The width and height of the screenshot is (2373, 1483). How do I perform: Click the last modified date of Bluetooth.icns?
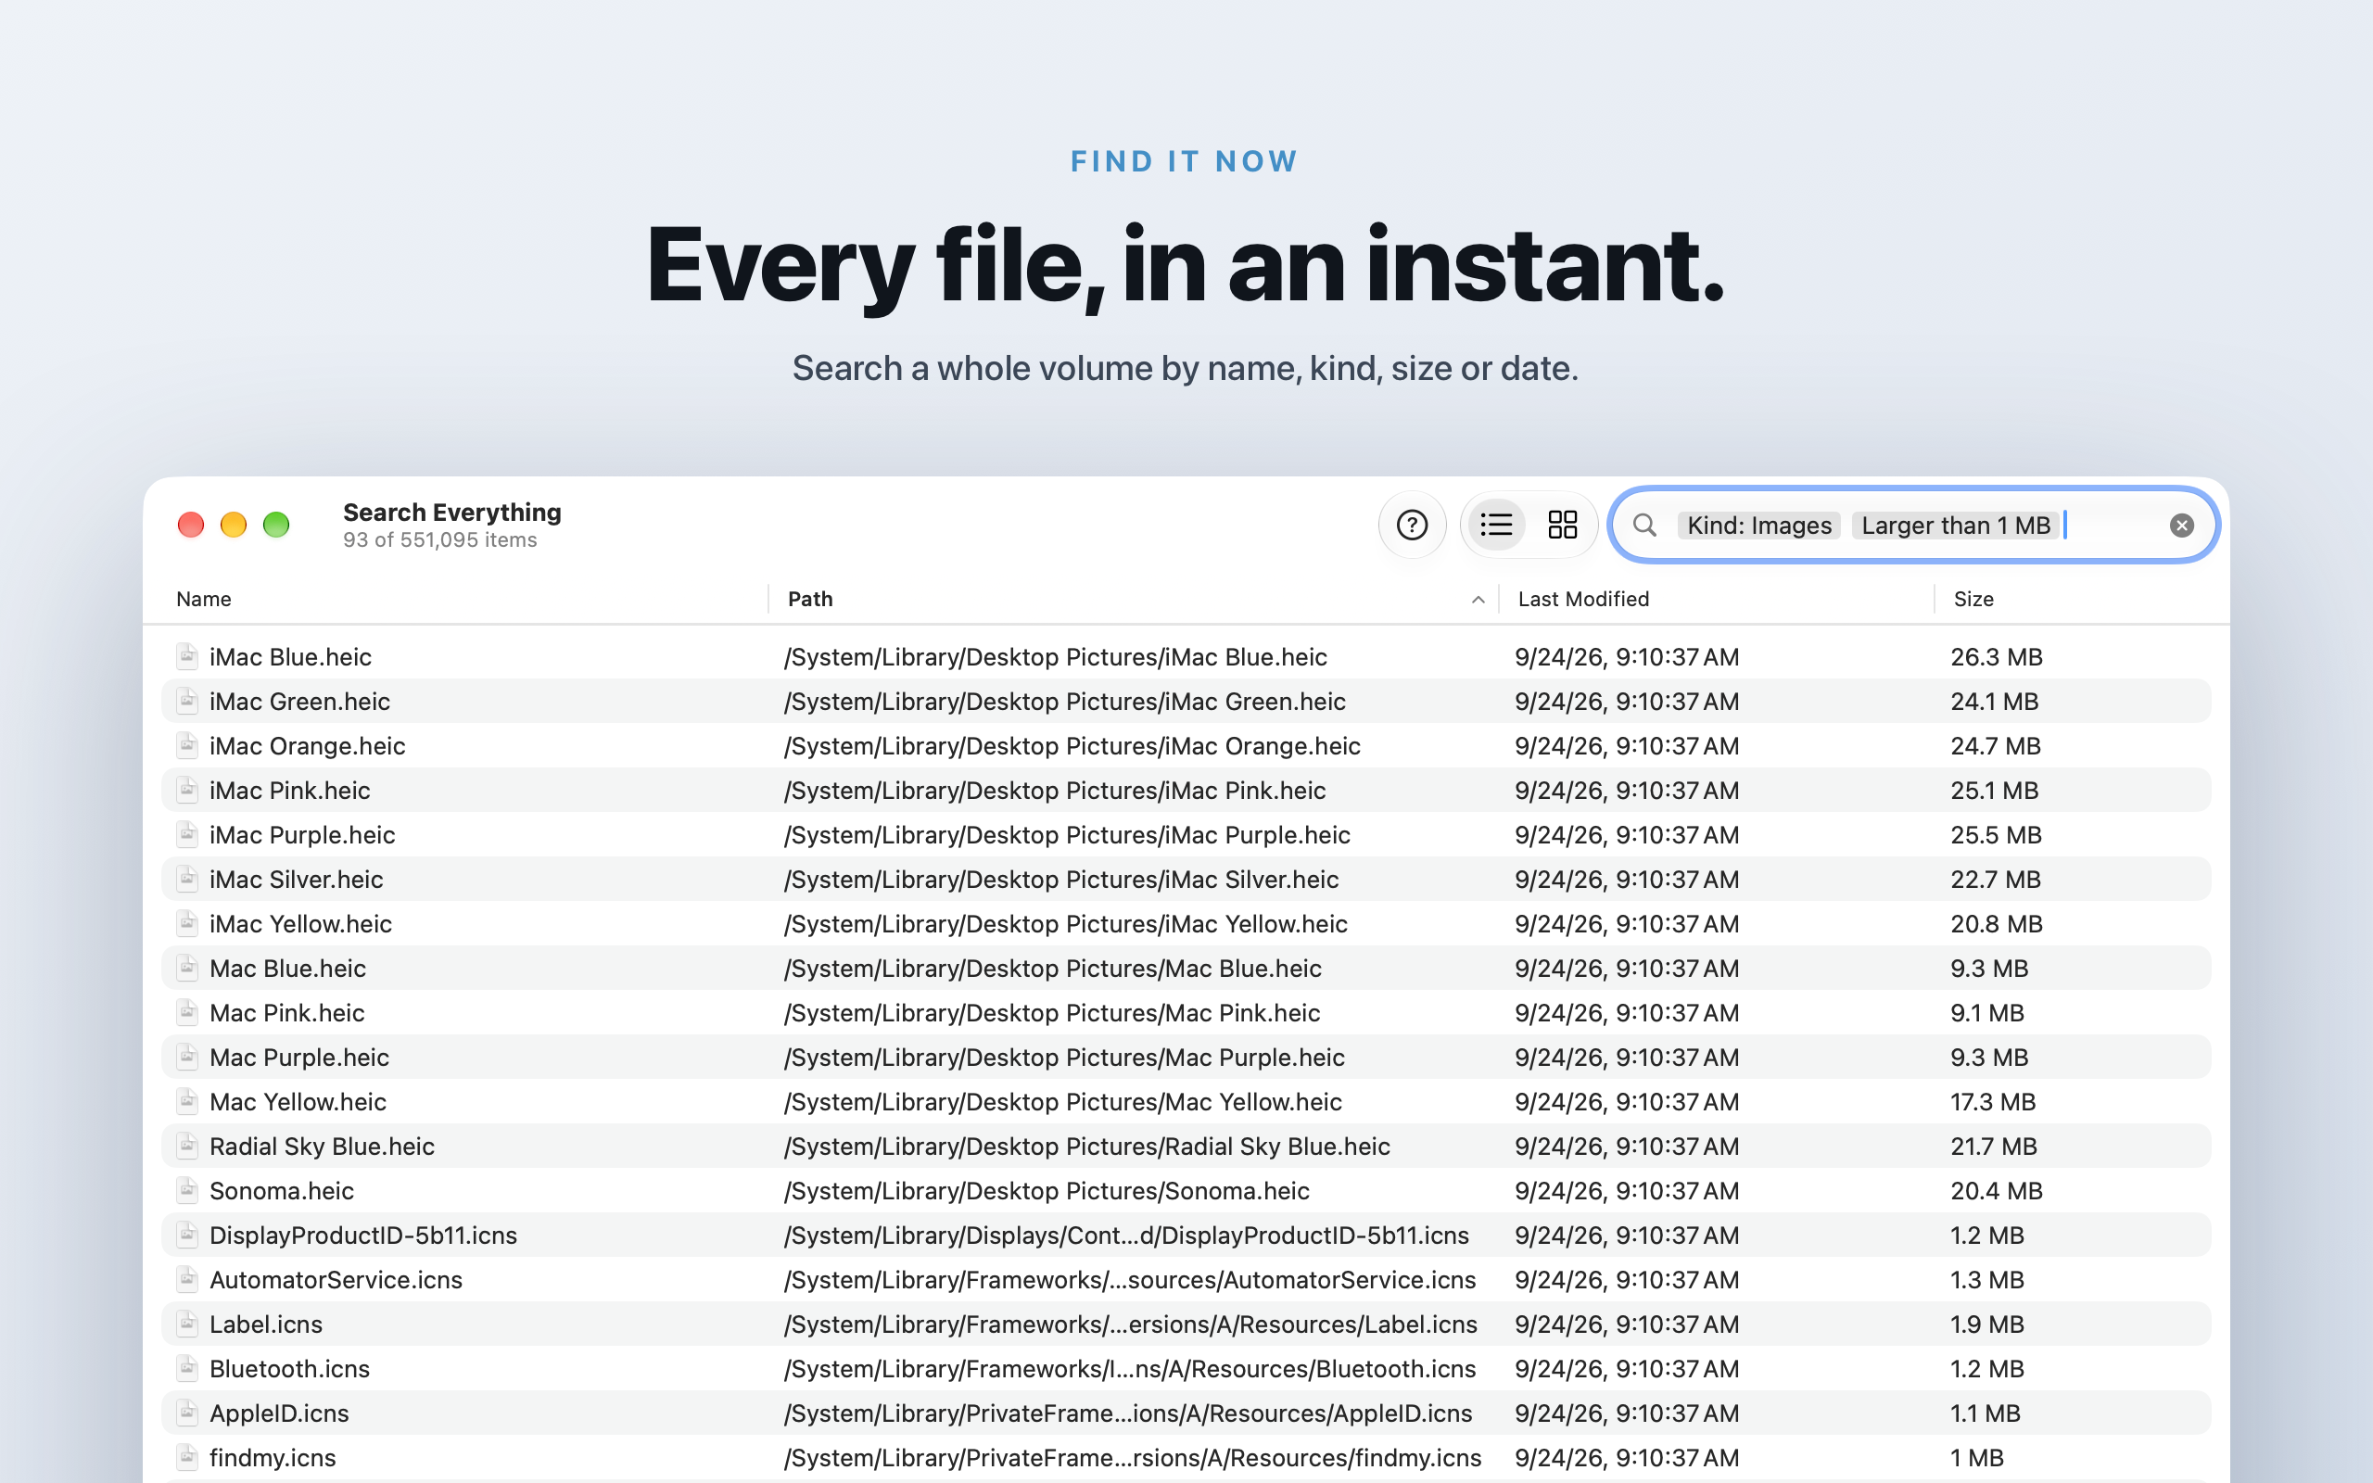click(1627, 1369)
